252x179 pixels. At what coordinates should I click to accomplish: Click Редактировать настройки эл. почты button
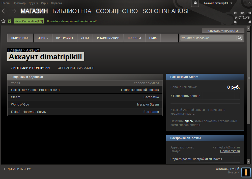205,159
